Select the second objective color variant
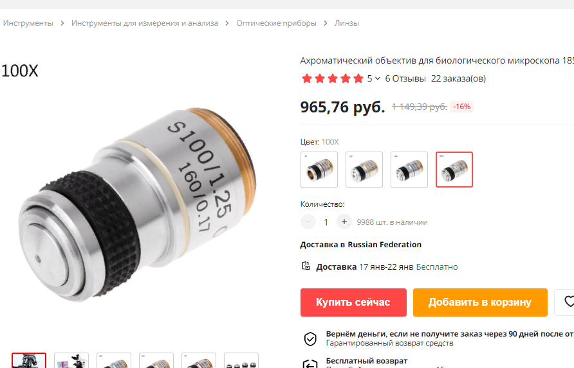The width and height of the screenshot is (574, 368). [x=364, y=170]
